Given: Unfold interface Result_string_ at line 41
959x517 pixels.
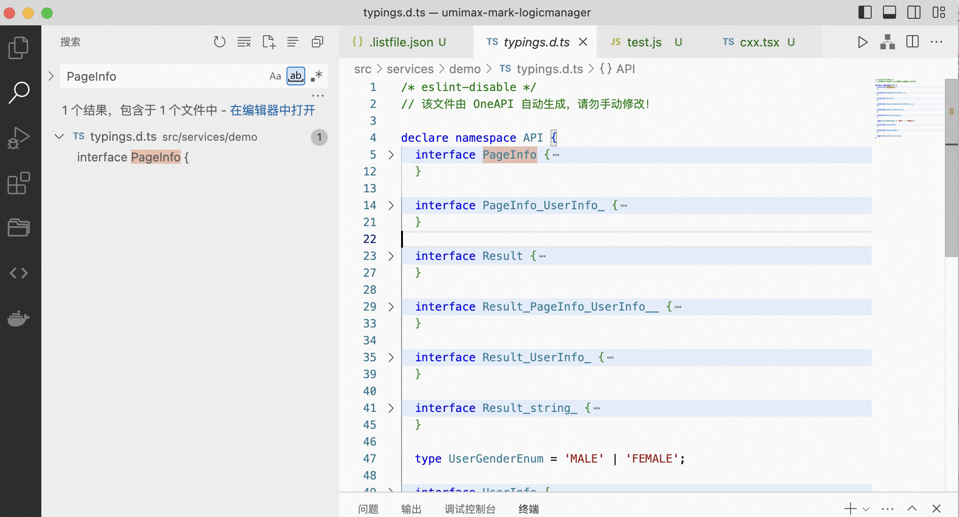Looking at the screenshot, I should [391, 408].
